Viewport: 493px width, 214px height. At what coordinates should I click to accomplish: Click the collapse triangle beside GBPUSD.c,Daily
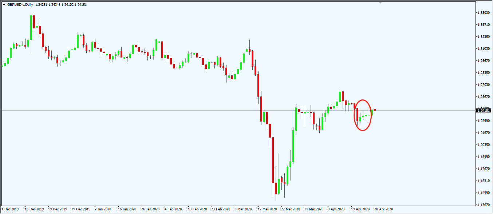4,4
